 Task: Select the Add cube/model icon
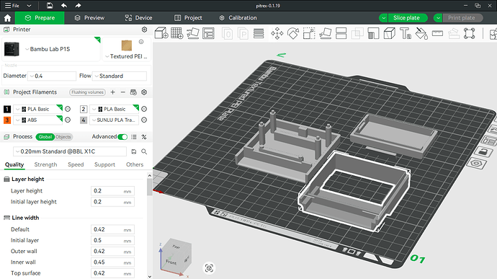pos(161,33)
